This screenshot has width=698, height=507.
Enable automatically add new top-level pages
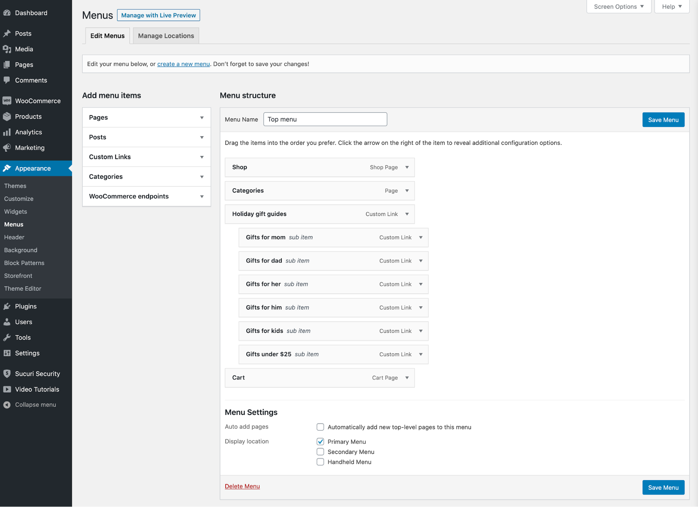[x=320, y=427]
